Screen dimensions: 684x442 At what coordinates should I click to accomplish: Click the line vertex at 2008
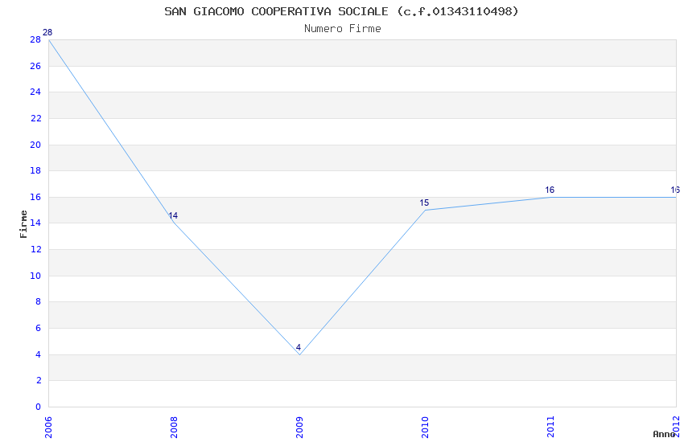(x=174, y=223)
